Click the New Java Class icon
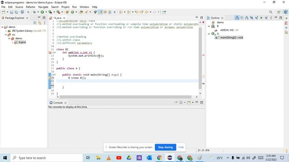Viewport: 289px width, 162px height. 72,12
